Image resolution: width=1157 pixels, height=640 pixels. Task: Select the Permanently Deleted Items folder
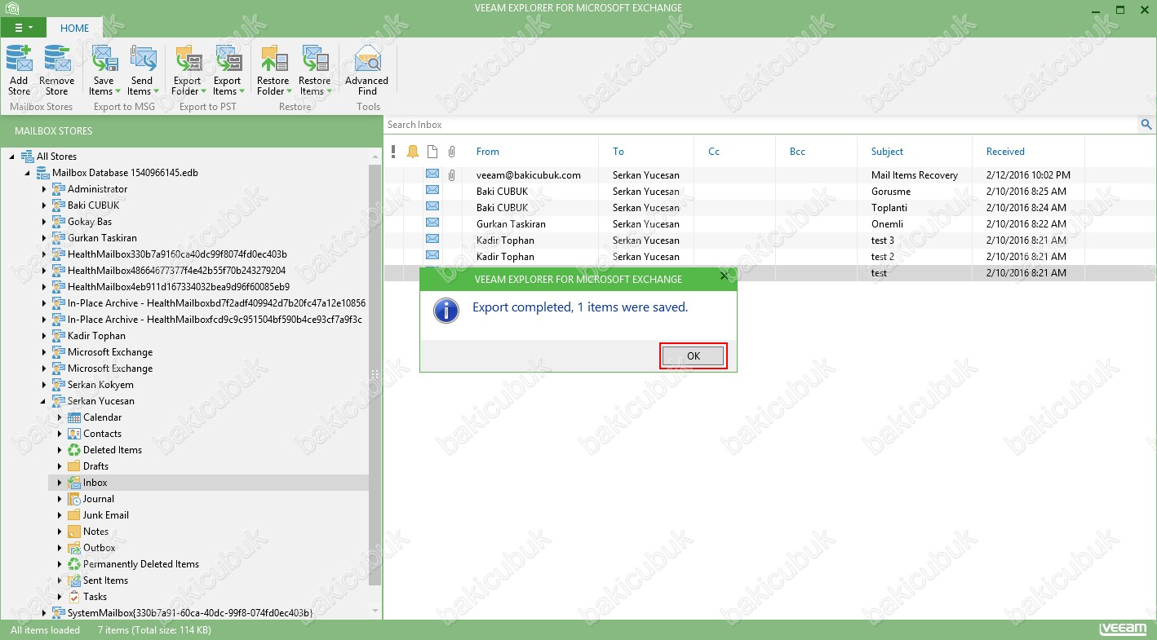coord(141,564)
